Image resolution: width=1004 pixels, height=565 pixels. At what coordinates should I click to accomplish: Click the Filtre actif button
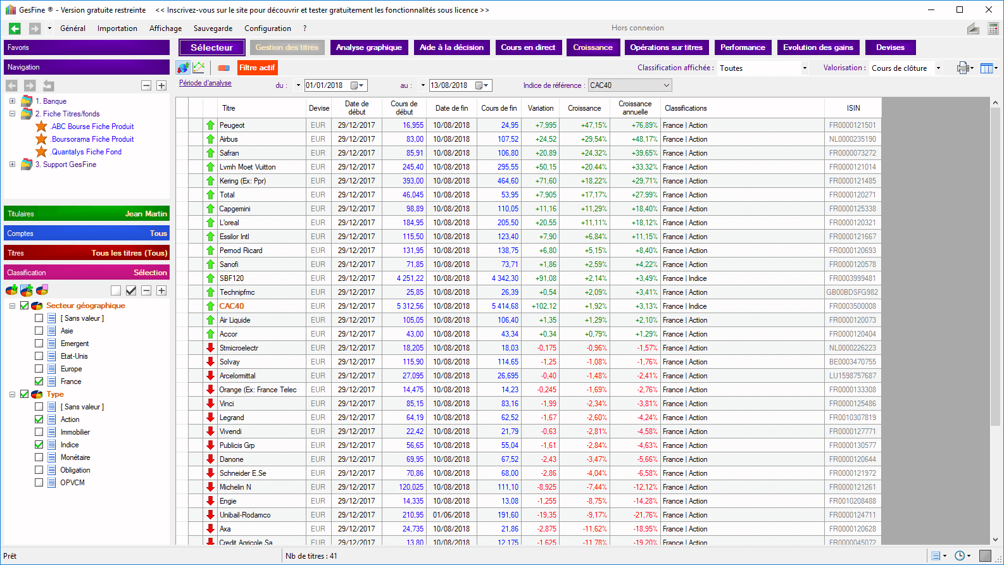(x=257, y=68)
